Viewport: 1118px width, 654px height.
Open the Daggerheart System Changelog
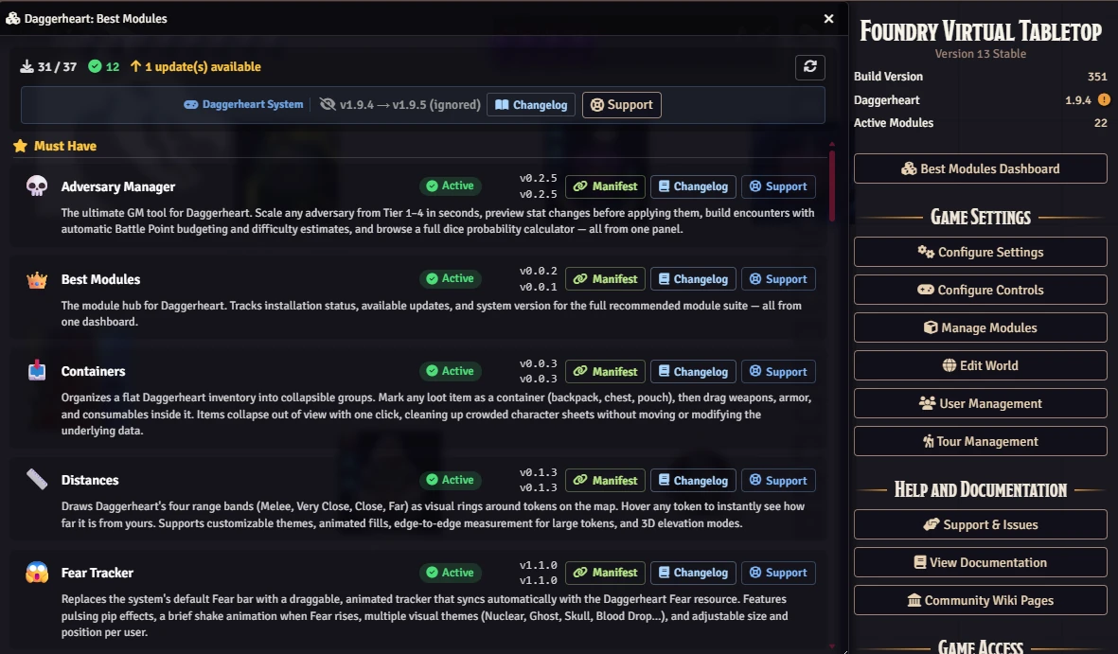pos(531,105)
